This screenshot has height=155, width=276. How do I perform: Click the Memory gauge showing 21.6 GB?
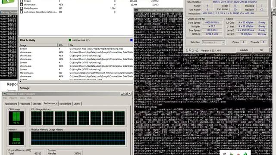coord(16,138)
